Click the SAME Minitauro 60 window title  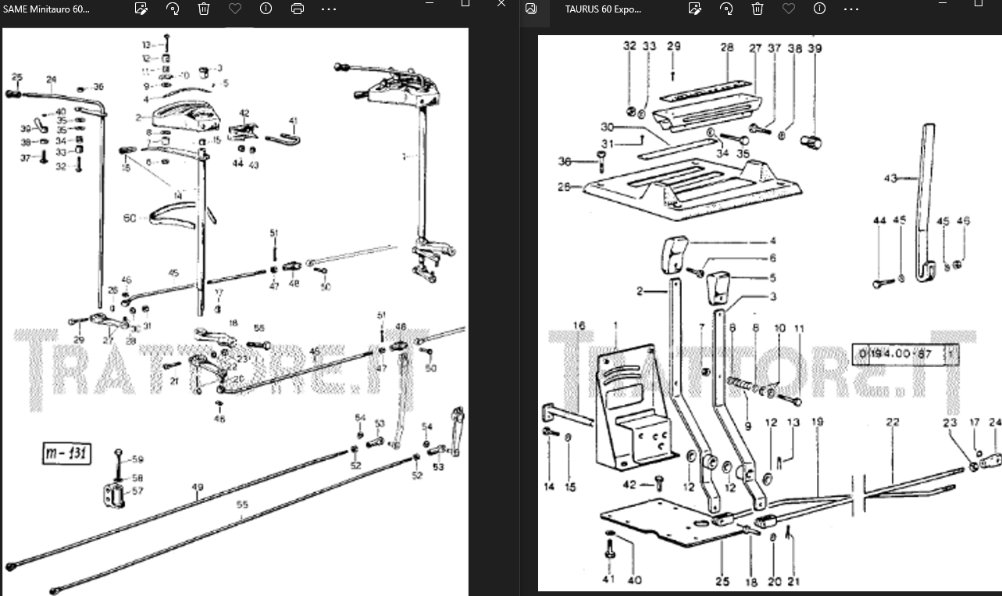point(47,9)
